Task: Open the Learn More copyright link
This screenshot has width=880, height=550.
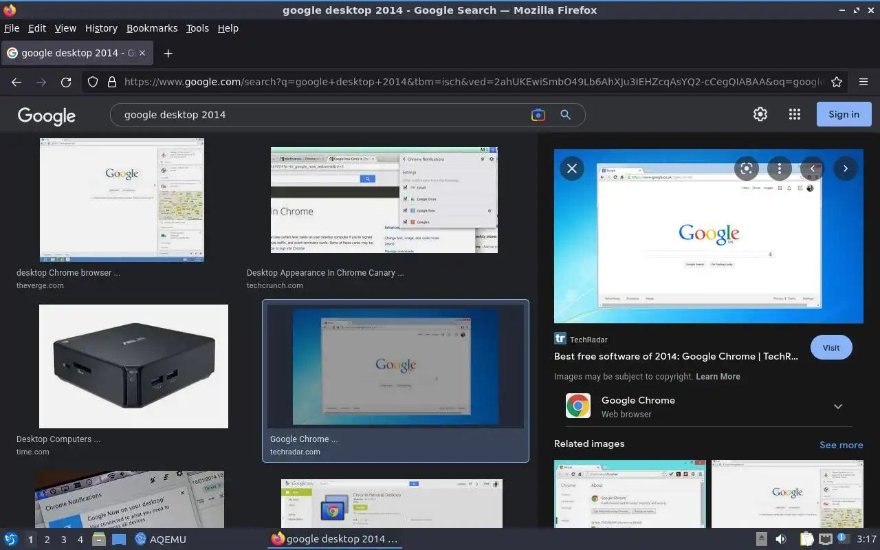Action: tap(718, 377)
